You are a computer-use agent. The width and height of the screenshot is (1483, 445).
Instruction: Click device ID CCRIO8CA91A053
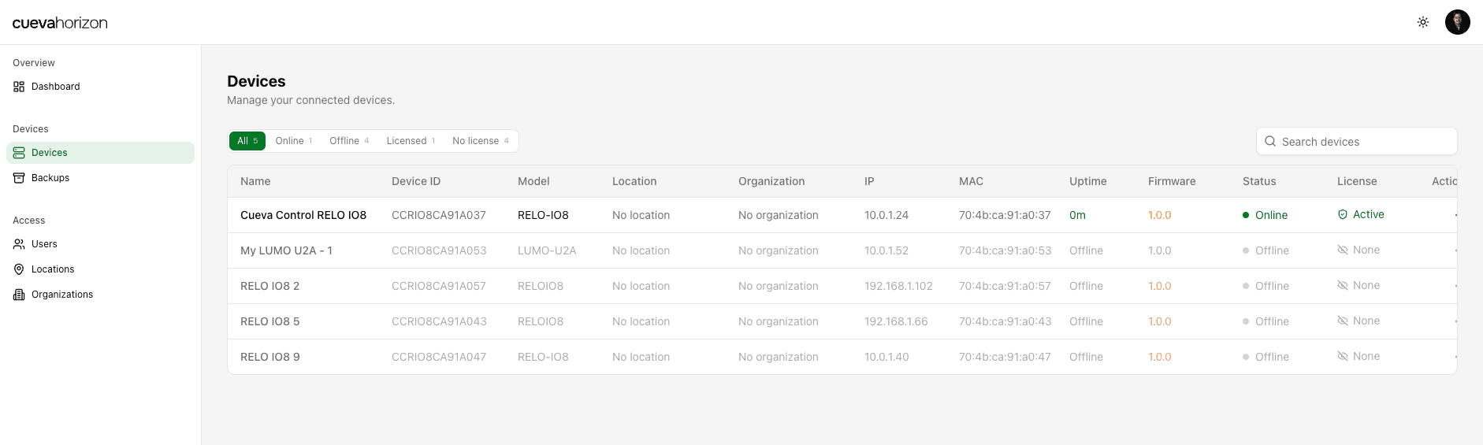point(439,250)
